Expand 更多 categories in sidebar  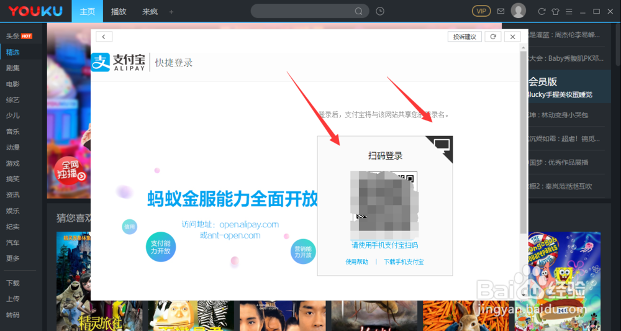click(13, 258)
